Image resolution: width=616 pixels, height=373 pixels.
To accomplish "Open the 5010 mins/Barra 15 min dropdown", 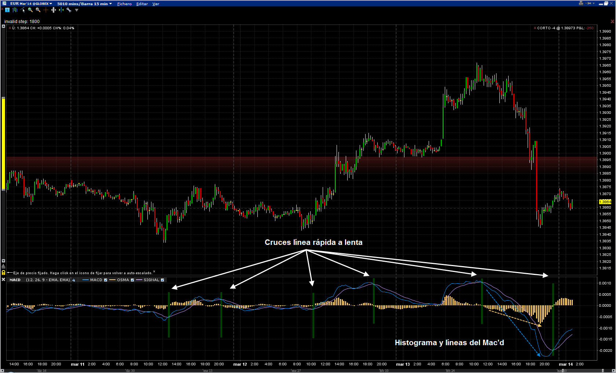I will [85, 4].
